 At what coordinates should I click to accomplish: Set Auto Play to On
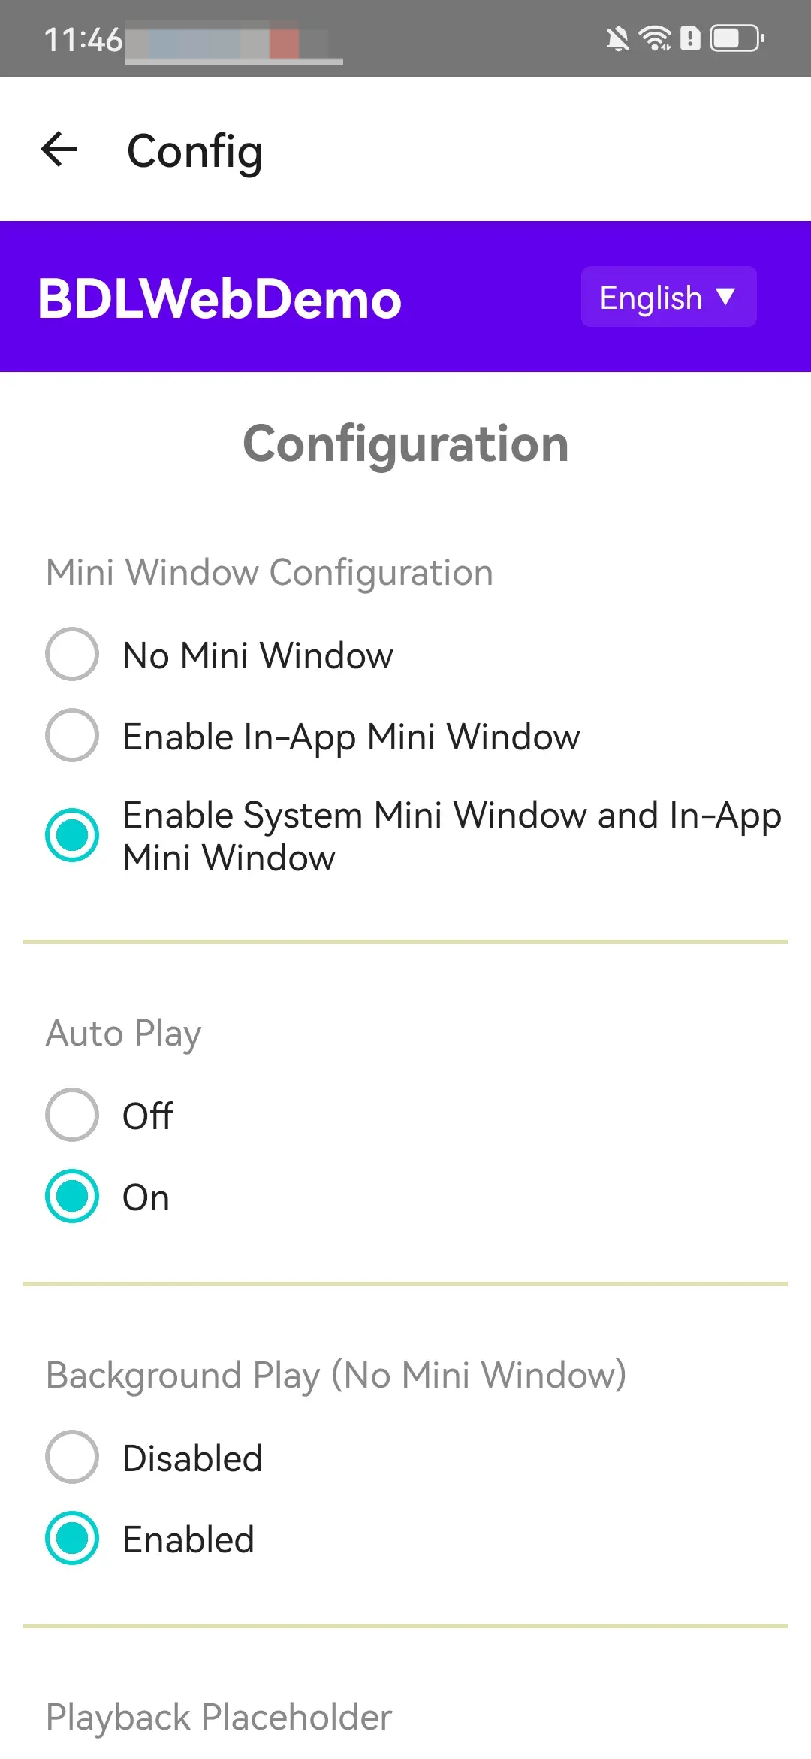click(x=72, y=1196)
